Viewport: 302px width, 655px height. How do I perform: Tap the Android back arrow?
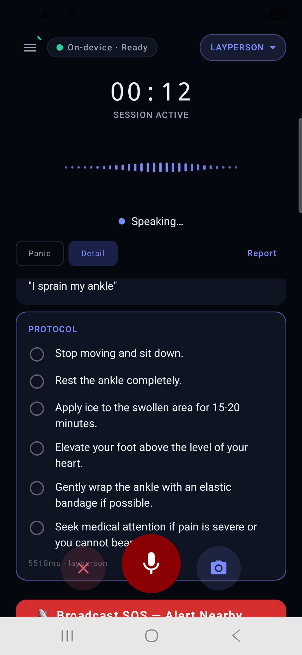pyautogui.click(x=236, y=636)
